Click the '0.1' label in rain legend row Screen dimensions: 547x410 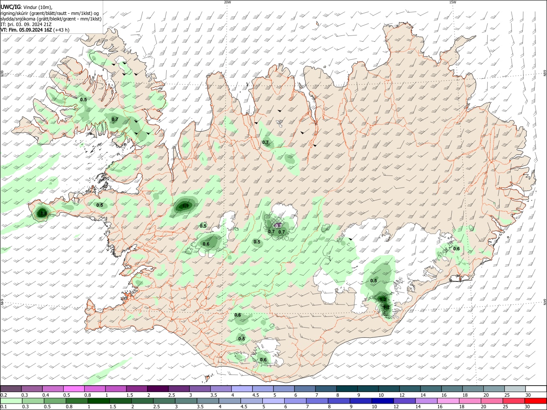coord(3,407)
